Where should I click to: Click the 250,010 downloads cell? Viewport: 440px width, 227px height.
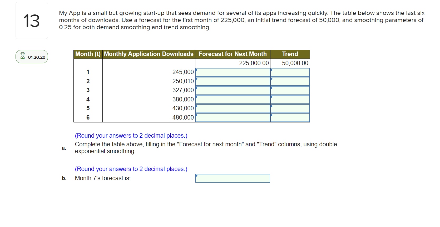(149, 81)
